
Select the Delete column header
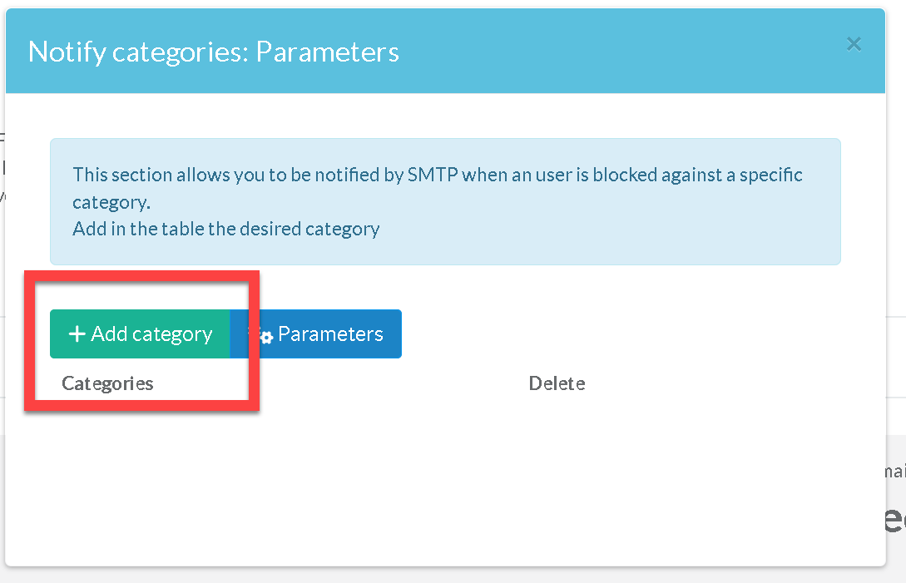click(x=557, y=383)
